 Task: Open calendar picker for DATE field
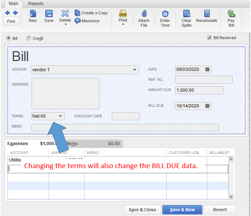[x=207, y=69]
